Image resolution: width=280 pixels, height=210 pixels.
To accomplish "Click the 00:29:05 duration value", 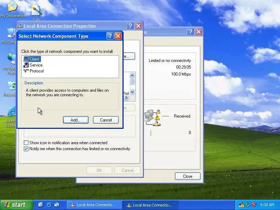I will [183, 67].
